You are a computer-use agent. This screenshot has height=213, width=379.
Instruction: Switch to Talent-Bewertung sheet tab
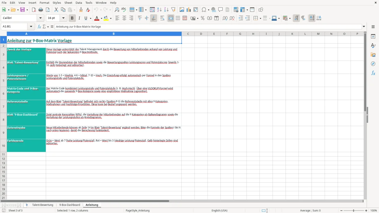click(x=43, y=205)
